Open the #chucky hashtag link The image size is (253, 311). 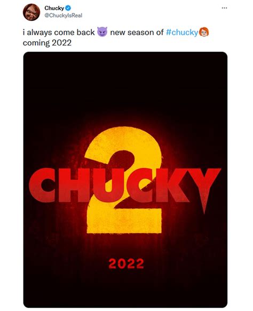click(182, 32)
